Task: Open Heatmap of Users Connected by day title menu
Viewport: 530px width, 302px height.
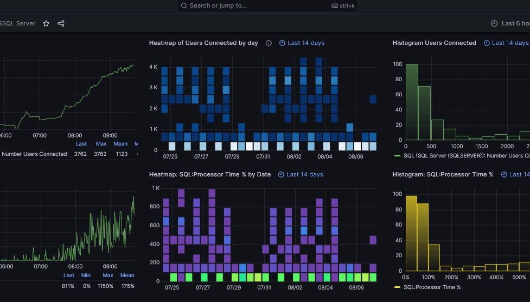Action: pyautogui.click(x=203, y=43)
